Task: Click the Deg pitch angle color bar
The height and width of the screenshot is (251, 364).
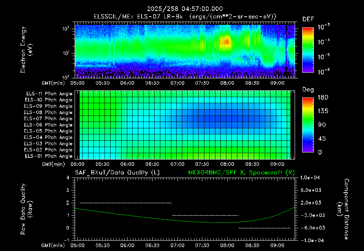Action: click(x=308, y=125)
